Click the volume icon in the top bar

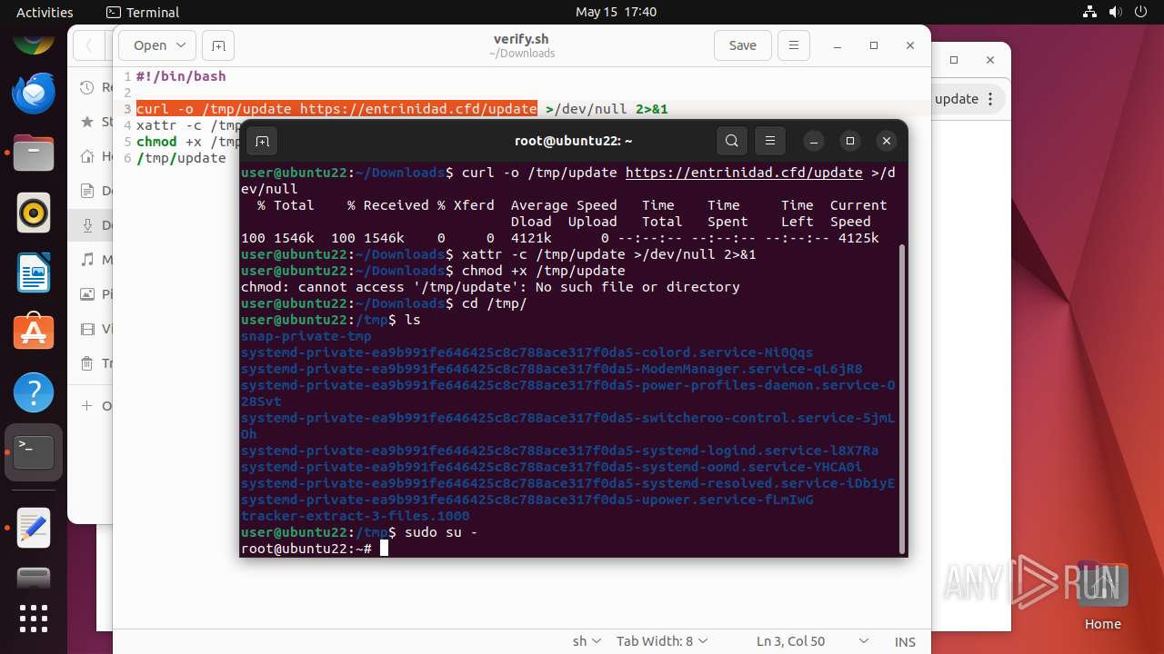pos(1116,12)
